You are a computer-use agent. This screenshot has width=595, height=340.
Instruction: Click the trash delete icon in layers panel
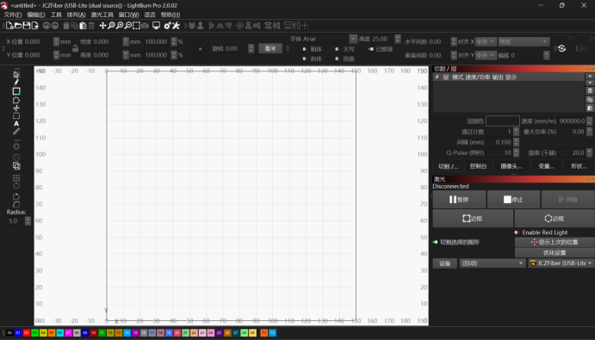(590, 90)
